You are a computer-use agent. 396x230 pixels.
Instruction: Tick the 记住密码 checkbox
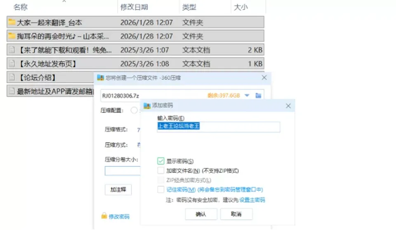tap(160, 189)
